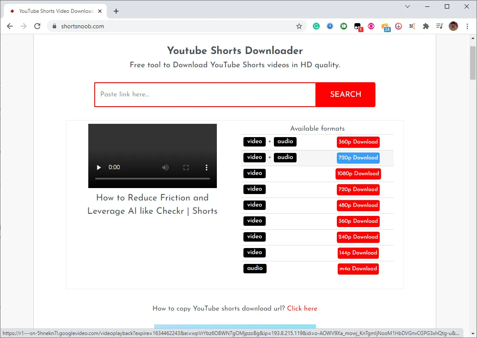
Task: Click the 'Click here' help link
Action: point(302,308)
